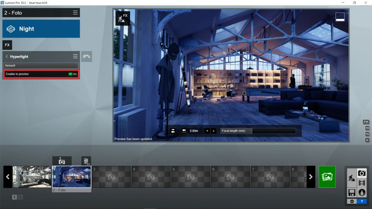Select the Photo - 1 thumbnail
Viewport: 372px width, 209px height.
tap(32, 177)
